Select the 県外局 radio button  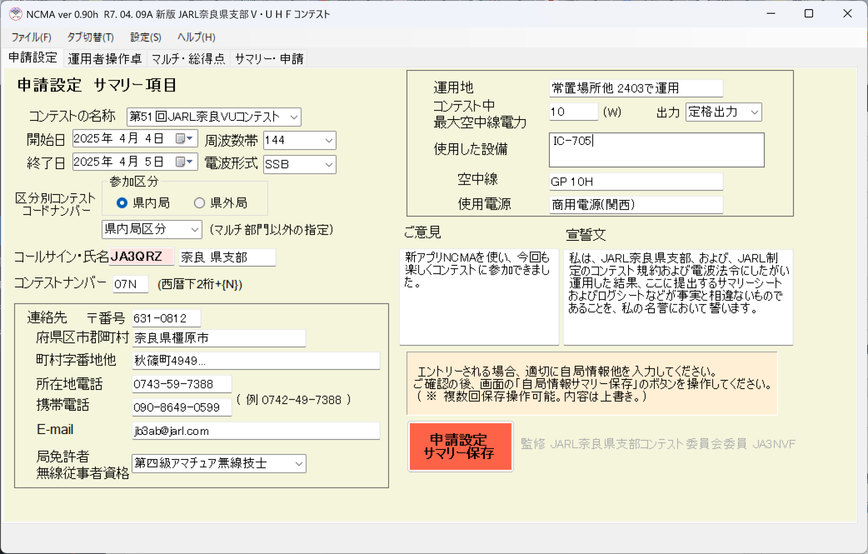(199, 203)
